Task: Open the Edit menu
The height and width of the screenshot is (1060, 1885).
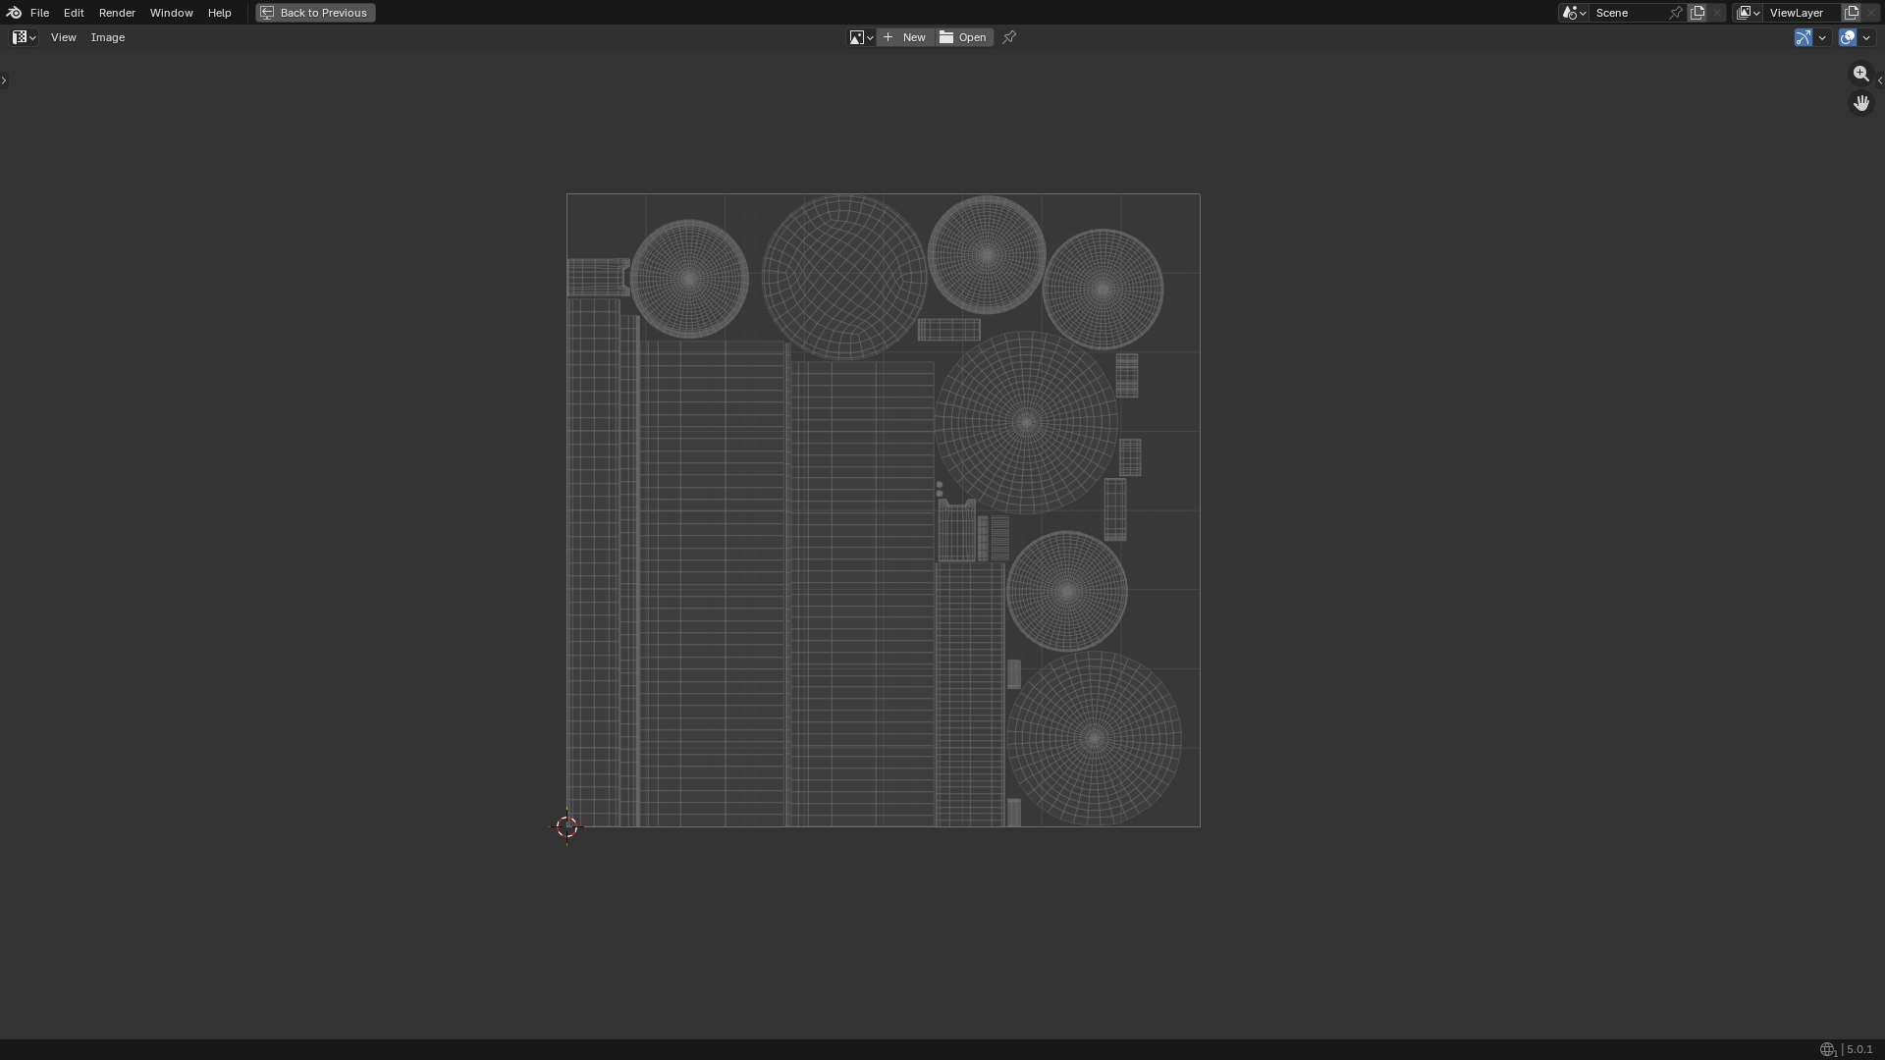Action: click(74, 13)
